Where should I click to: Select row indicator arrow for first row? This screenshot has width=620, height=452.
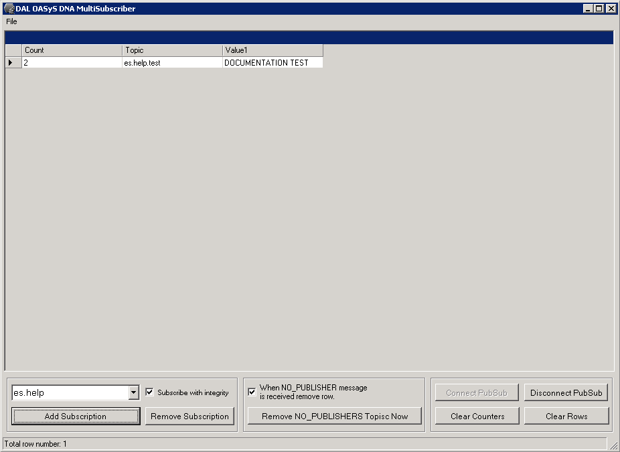tap(11, 62)
